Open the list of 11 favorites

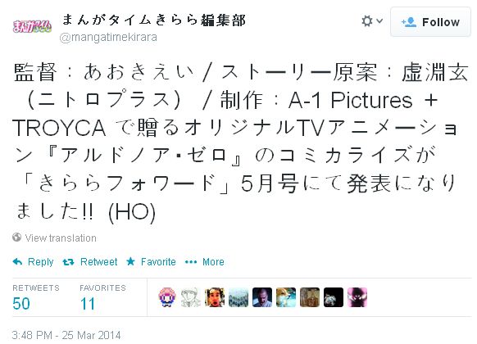[102, 298]
